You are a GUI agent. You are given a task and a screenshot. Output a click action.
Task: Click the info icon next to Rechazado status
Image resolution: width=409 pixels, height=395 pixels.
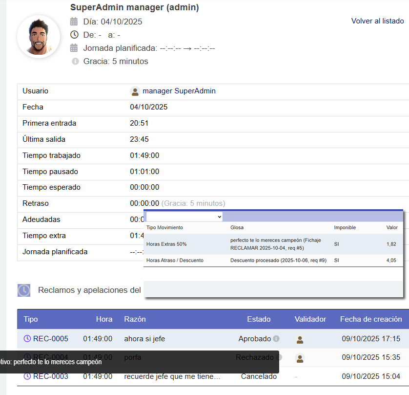(277, 357)
